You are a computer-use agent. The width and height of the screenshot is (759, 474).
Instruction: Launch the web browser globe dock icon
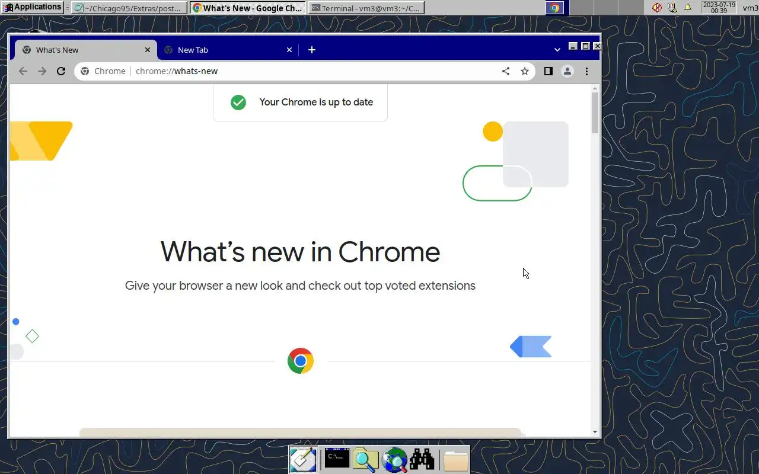click(x=394, y=460)
